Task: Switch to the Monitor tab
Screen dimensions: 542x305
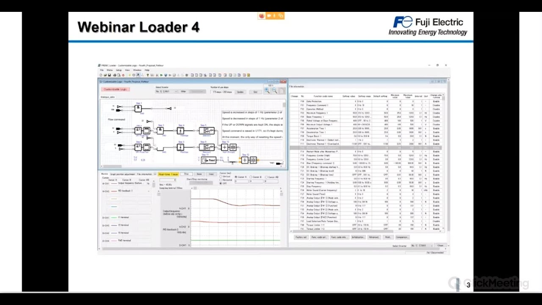Action: (x=104, y=174)
